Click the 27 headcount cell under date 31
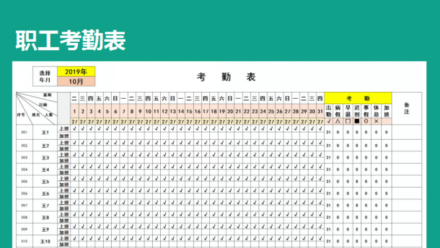Image resolution: width=440 pixels, height=248 pixels. pos(320,122)
